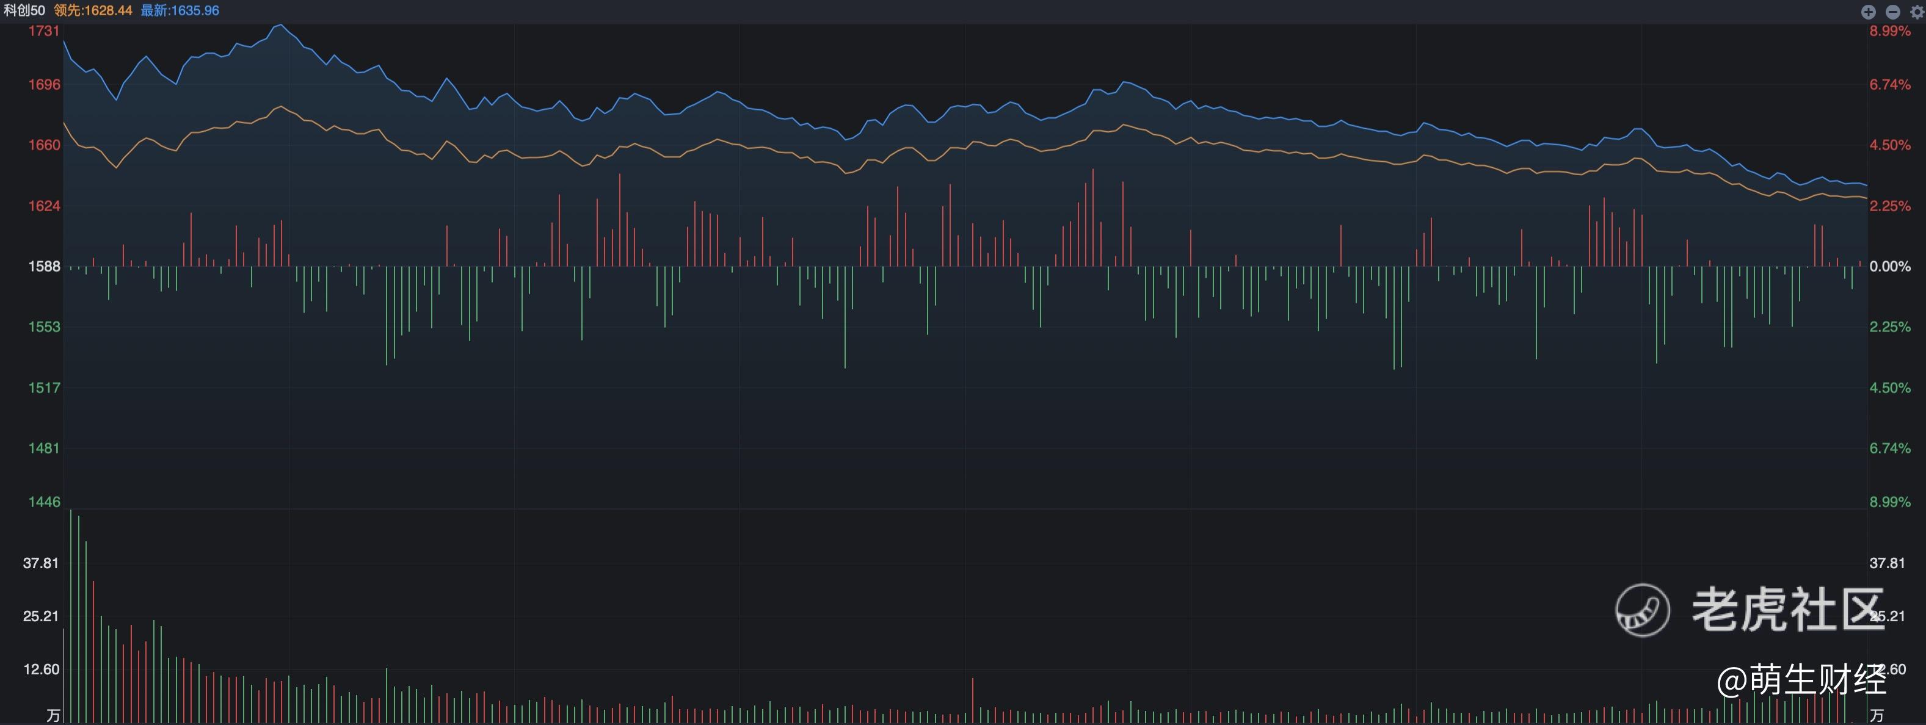Click the red 2.25% percentage label
Screen dimensions: 1926x725
1890,206
